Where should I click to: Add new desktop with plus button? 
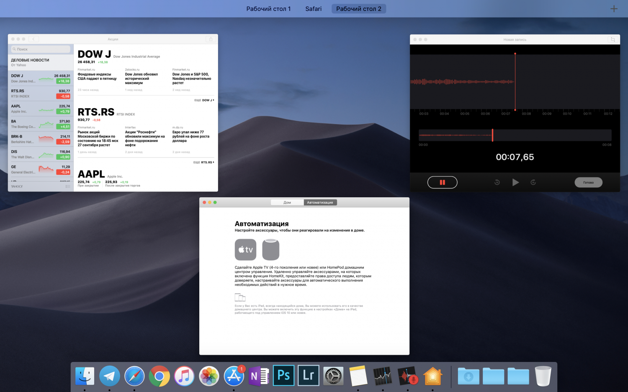point(614,9)
